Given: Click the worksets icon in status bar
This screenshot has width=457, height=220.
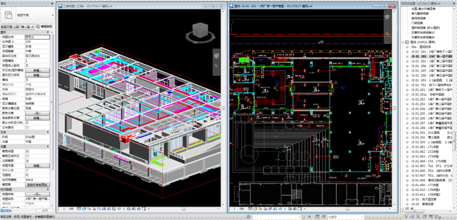Looking at the screenshot, I should tap(248, 217).
